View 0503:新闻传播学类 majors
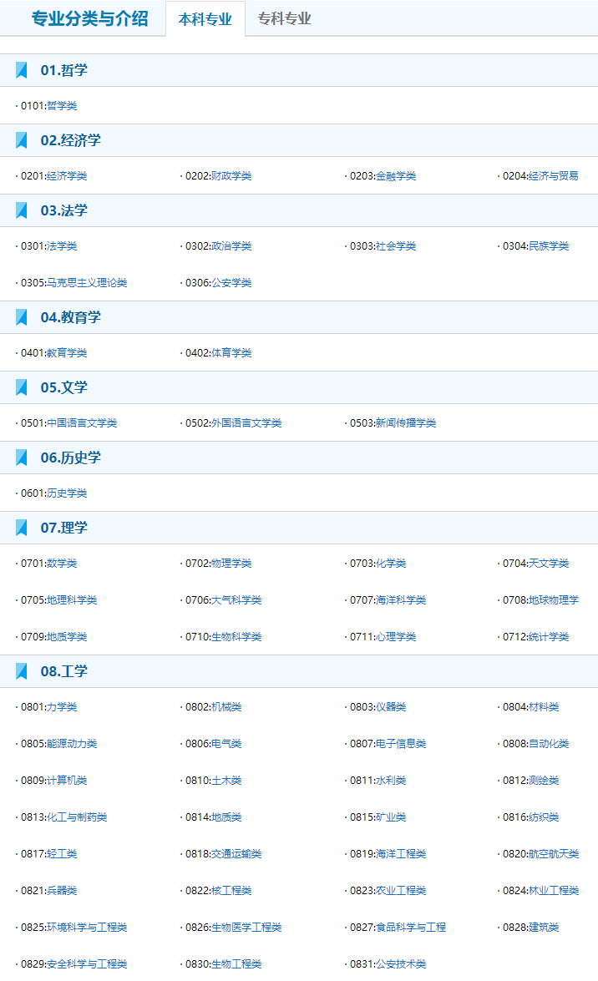Screen dimensions: 598x981 [393, 423]
